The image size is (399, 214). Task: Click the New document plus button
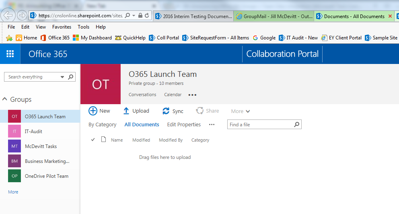[99, 111]
